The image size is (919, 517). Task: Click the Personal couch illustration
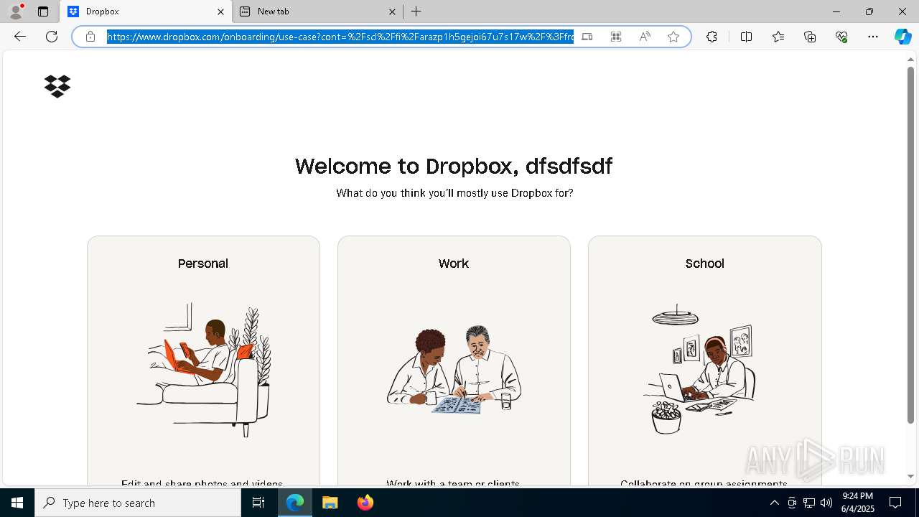204,369
